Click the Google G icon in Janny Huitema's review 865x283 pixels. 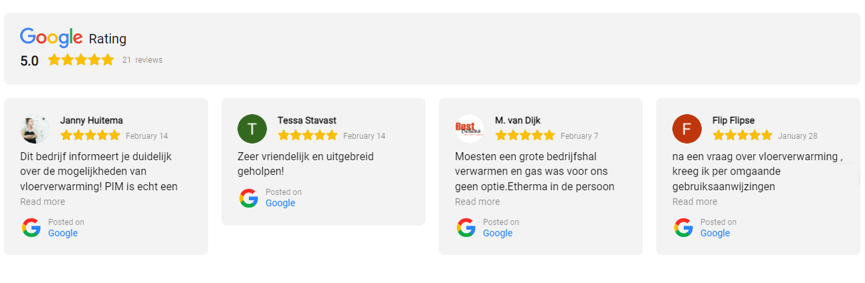pos(31,228)
